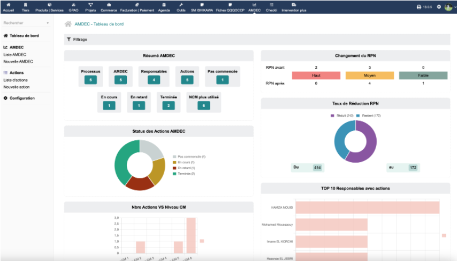
Task: Click the print icon in top bar
Action: (x=418, y=7)
